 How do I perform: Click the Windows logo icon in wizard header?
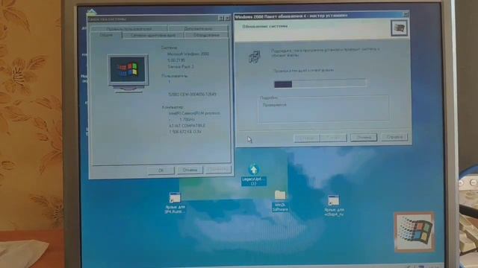[399, 28]
